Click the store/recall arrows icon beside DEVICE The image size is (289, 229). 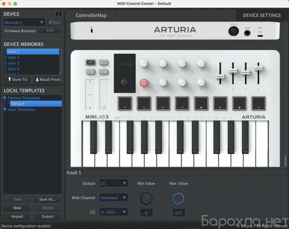(59, 14)
